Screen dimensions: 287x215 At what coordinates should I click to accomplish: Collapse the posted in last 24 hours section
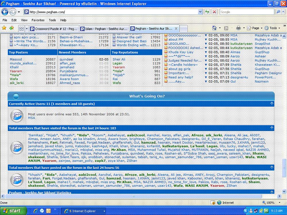tap(272, 167)
